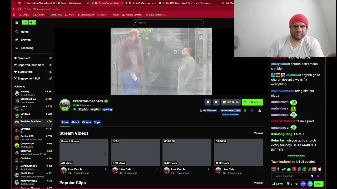Click the Engagement 0% meter

(x=230, y=111)
